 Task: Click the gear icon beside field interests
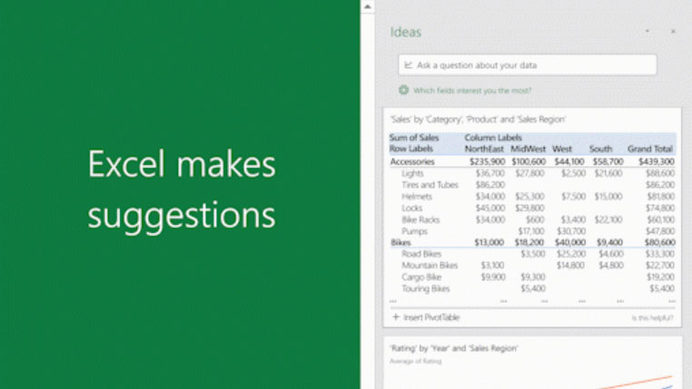pos(403,91)
